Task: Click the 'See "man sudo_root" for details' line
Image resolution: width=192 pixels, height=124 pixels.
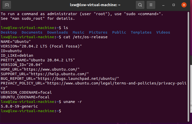Action: point(38,19)
